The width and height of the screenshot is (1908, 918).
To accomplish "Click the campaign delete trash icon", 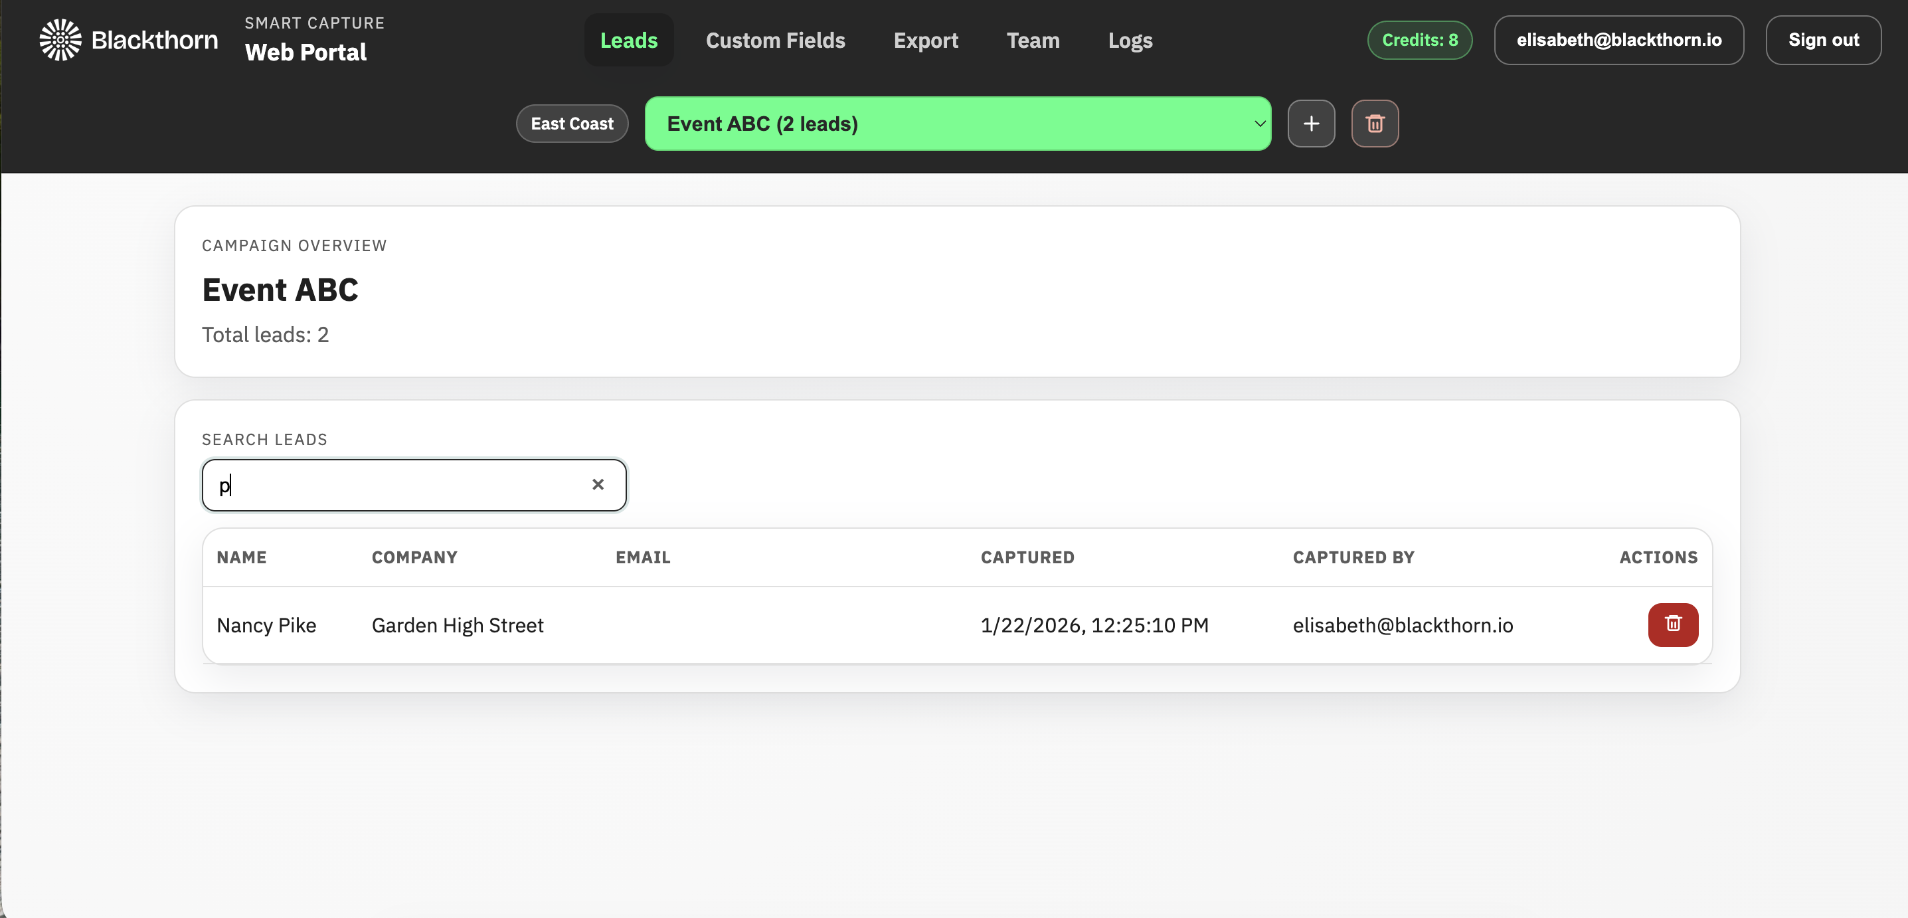I will [x=1375, y=123].
